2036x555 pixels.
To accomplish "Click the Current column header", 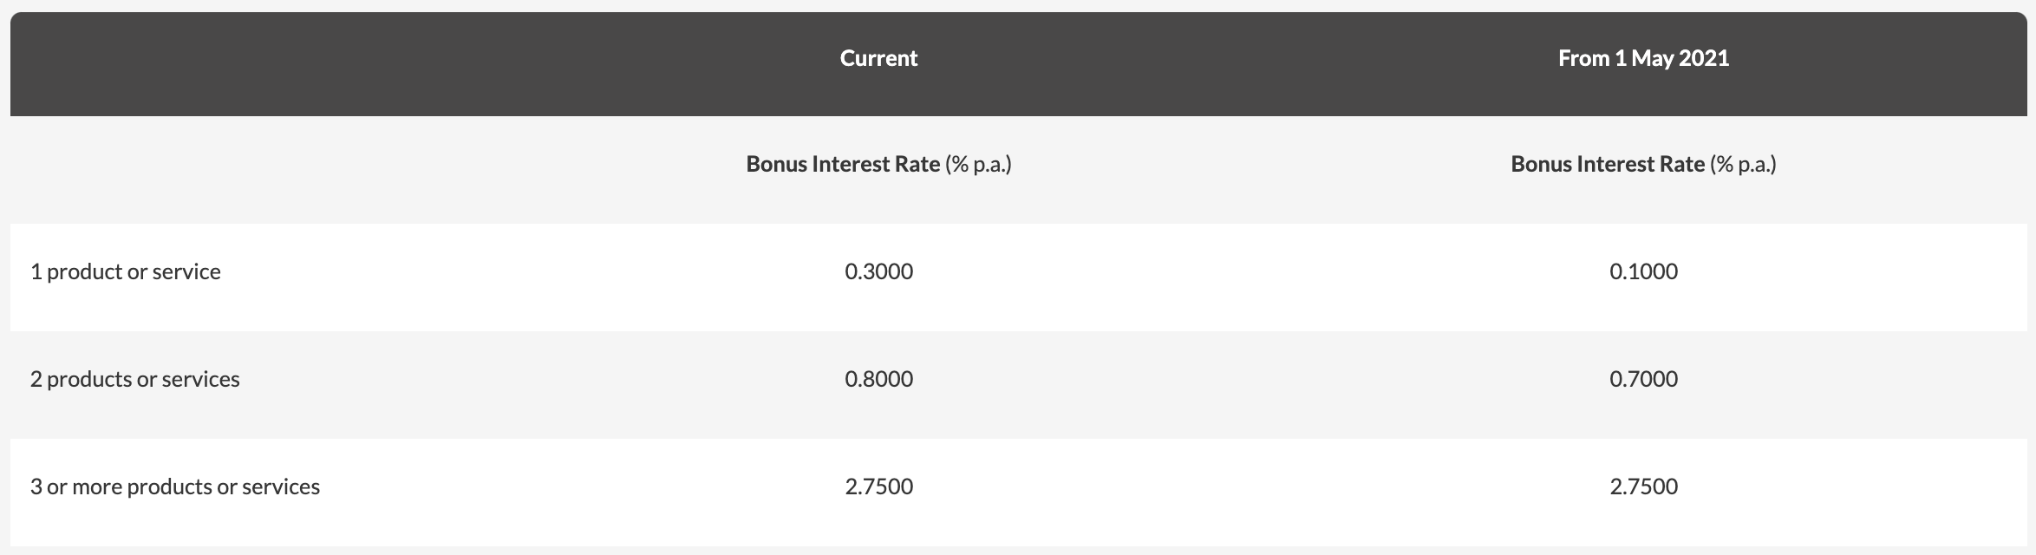I will point(878,58).
